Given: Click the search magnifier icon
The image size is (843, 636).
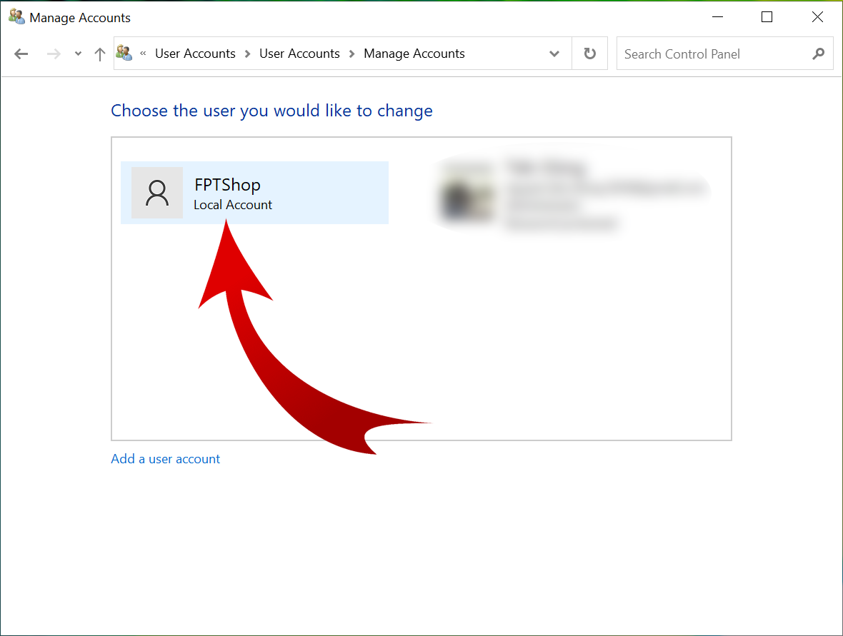Looking at the screenshot, I should click(x=818, y=54).
